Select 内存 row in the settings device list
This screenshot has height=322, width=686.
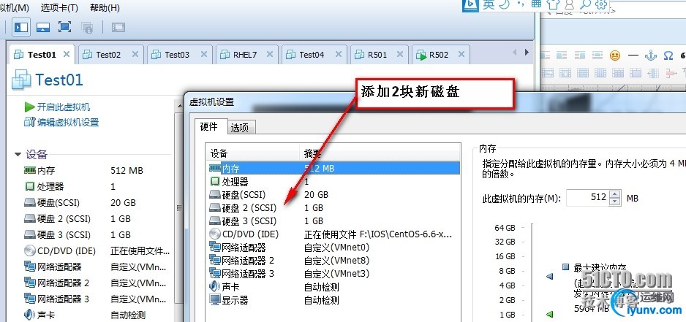(334, 168)
